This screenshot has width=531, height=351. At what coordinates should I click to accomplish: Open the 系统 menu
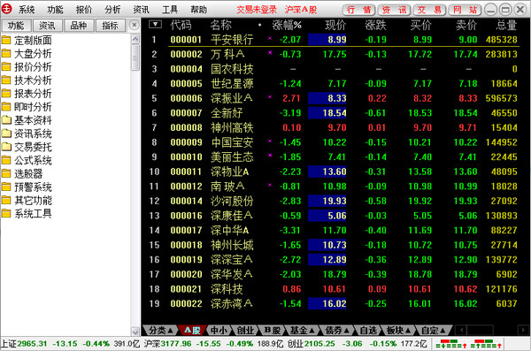tap(27, 10)
